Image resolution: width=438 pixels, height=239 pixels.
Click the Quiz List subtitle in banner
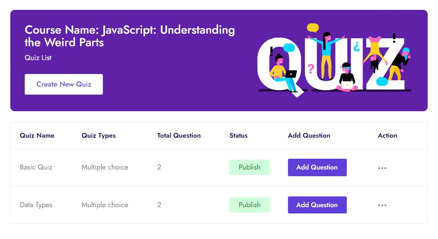[x=38, y=58]
